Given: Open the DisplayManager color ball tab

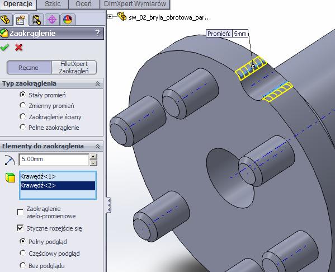Looking at the screenshot, I should coord(68,20).
